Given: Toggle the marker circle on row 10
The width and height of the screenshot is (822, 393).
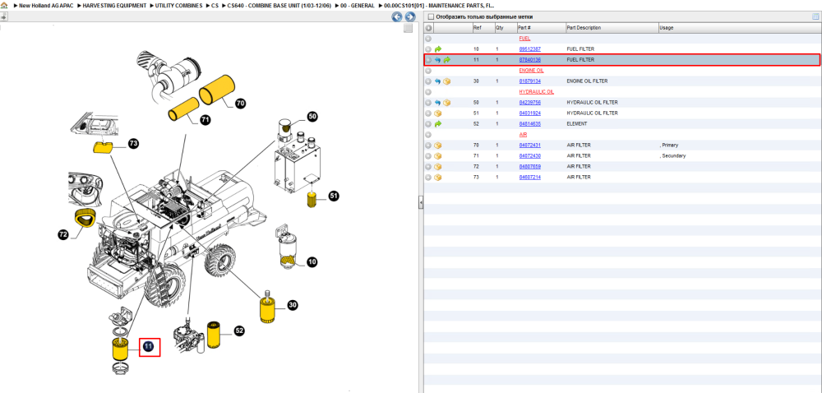Looking at the screenshot, I should [428, 49].
